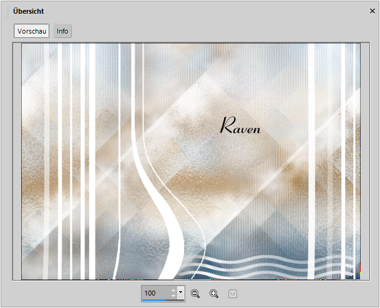380x308 pixels.
Task: Click the wavy white lines in preview
Action: [266, 266]
